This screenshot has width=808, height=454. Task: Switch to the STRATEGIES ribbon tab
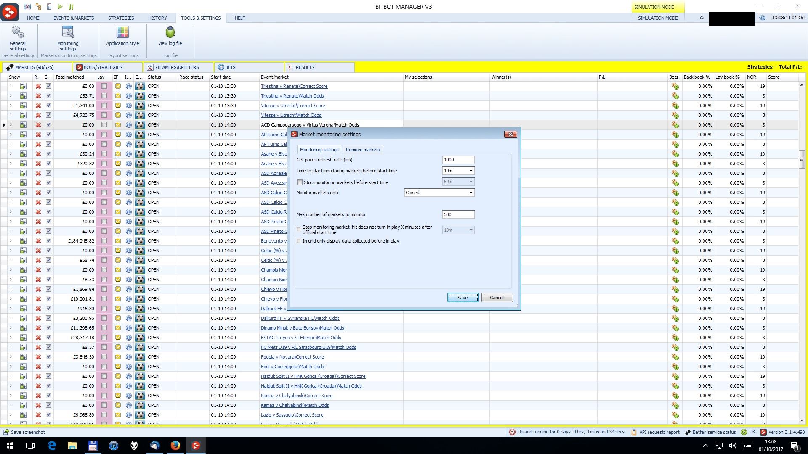pos(121,18)
